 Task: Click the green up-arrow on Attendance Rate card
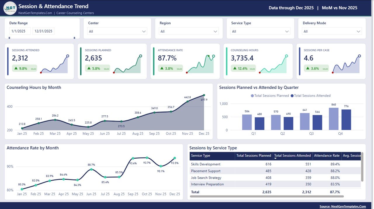[162, 68]
